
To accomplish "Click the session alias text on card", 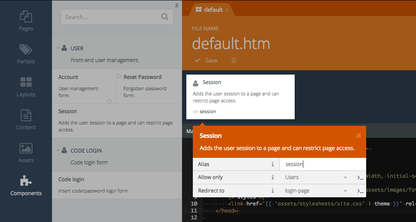I will 208,111.
